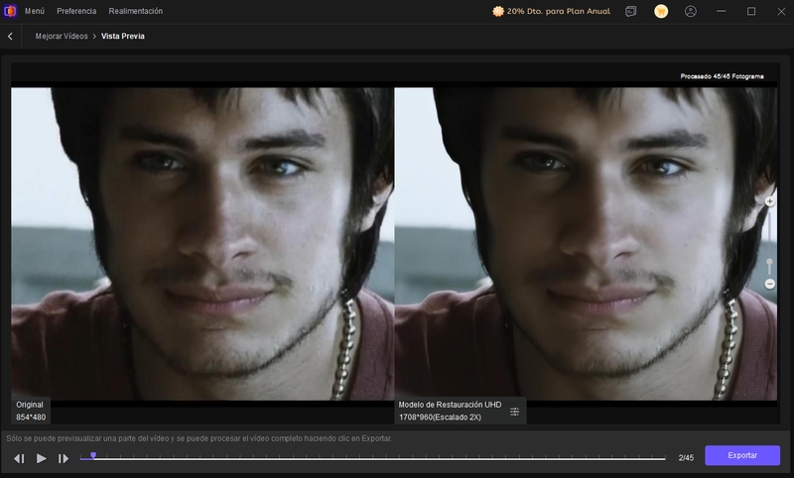The width and height of the screenshot is (794, 478).
Task: Open the messages icon in title bar
Action: [631, 11]
